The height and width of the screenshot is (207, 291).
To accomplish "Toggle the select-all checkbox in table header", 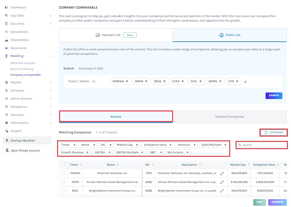I will [63, 165].
